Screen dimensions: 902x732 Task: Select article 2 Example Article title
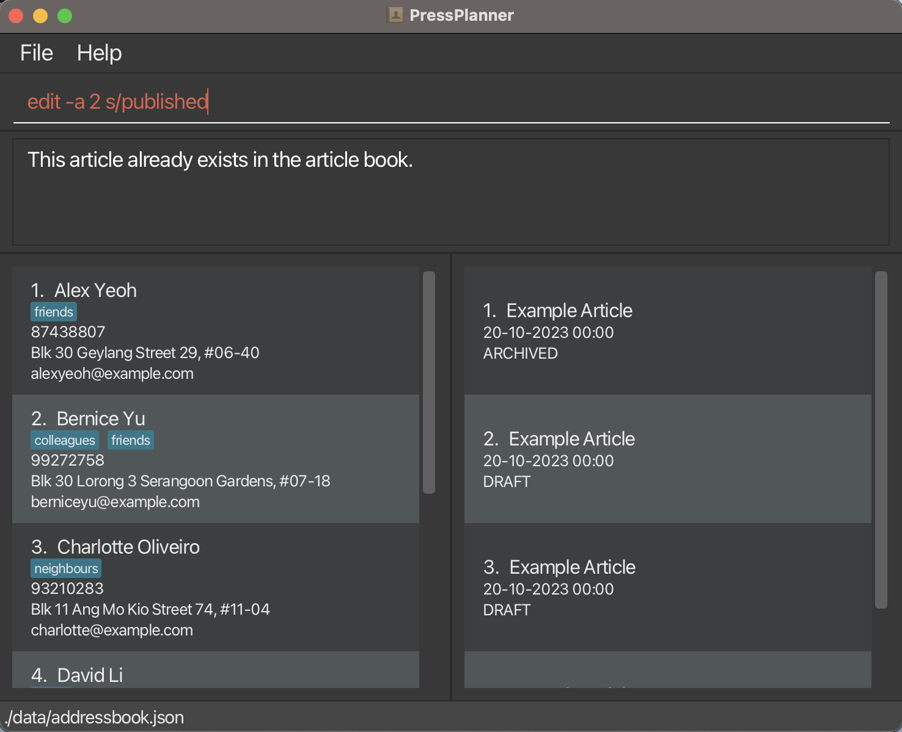click(x=572, y=439)
